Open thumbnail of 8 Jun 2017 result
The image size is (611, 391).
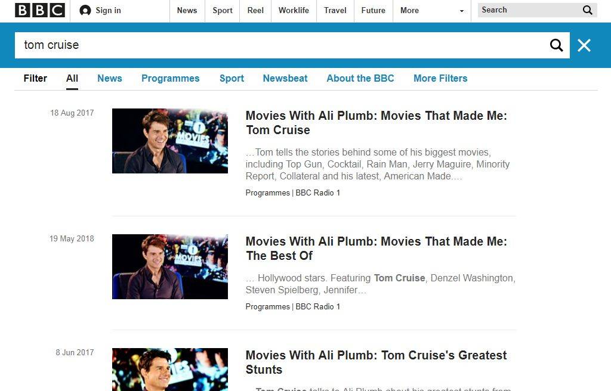(x=170, y=370)
